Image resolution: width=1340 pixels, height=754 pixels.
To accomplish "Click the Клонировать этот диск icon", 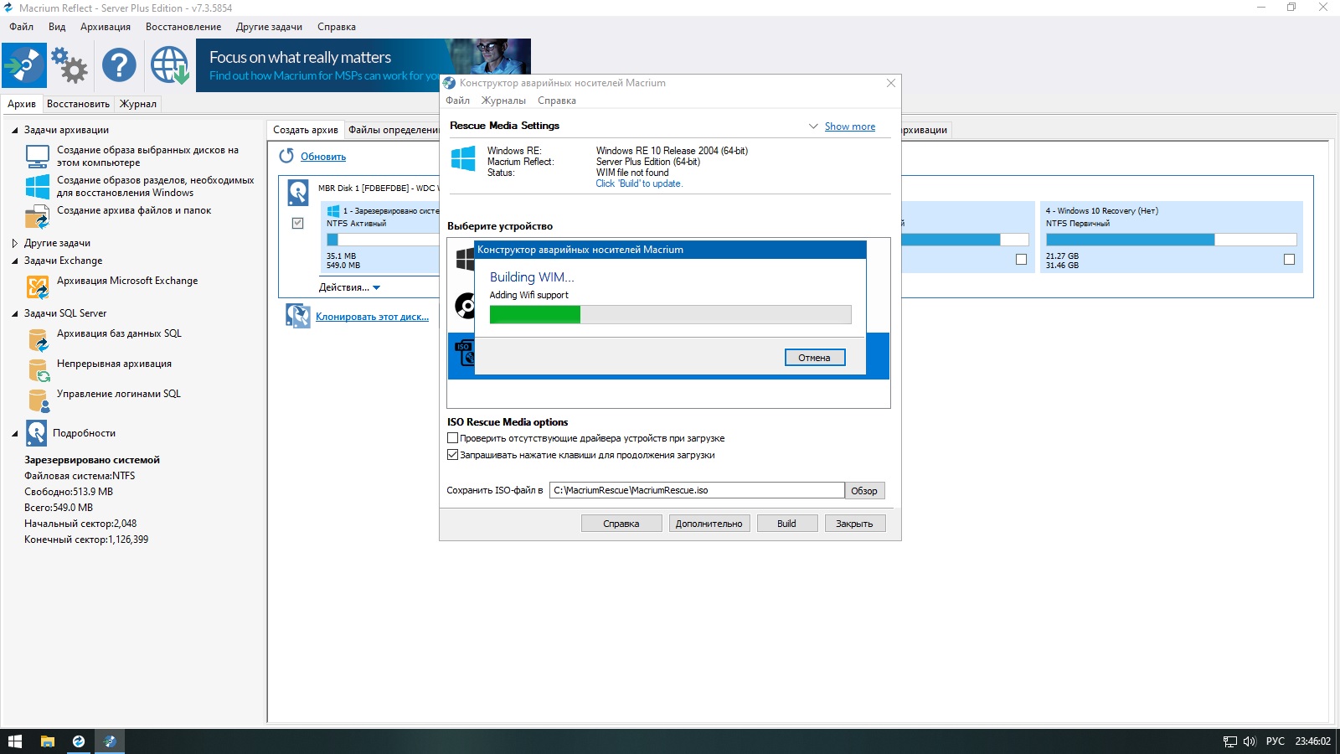I will [x=297, y=316].
